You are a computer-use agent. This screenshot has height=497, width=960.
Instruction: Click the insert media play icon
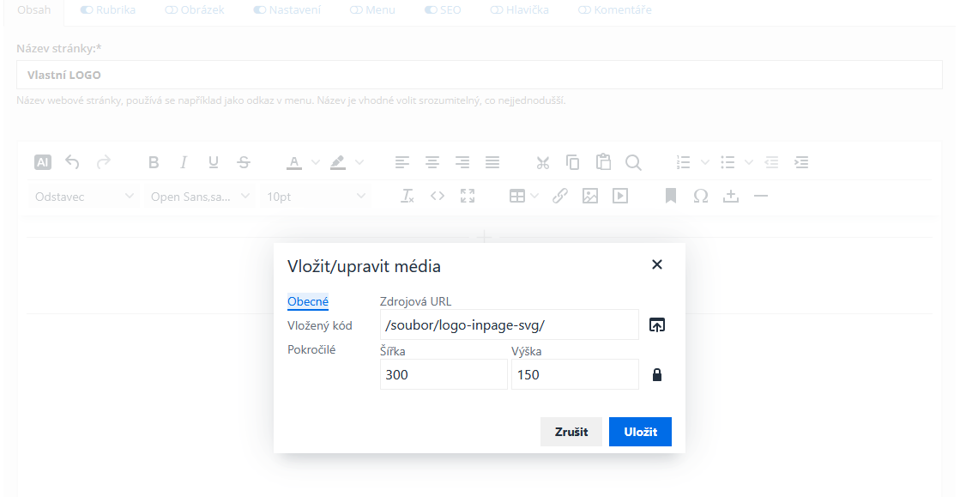click(619, 197)
